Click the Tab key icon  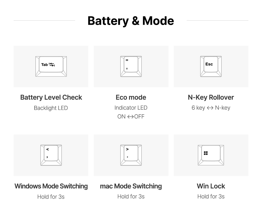(x=51, y=66)
